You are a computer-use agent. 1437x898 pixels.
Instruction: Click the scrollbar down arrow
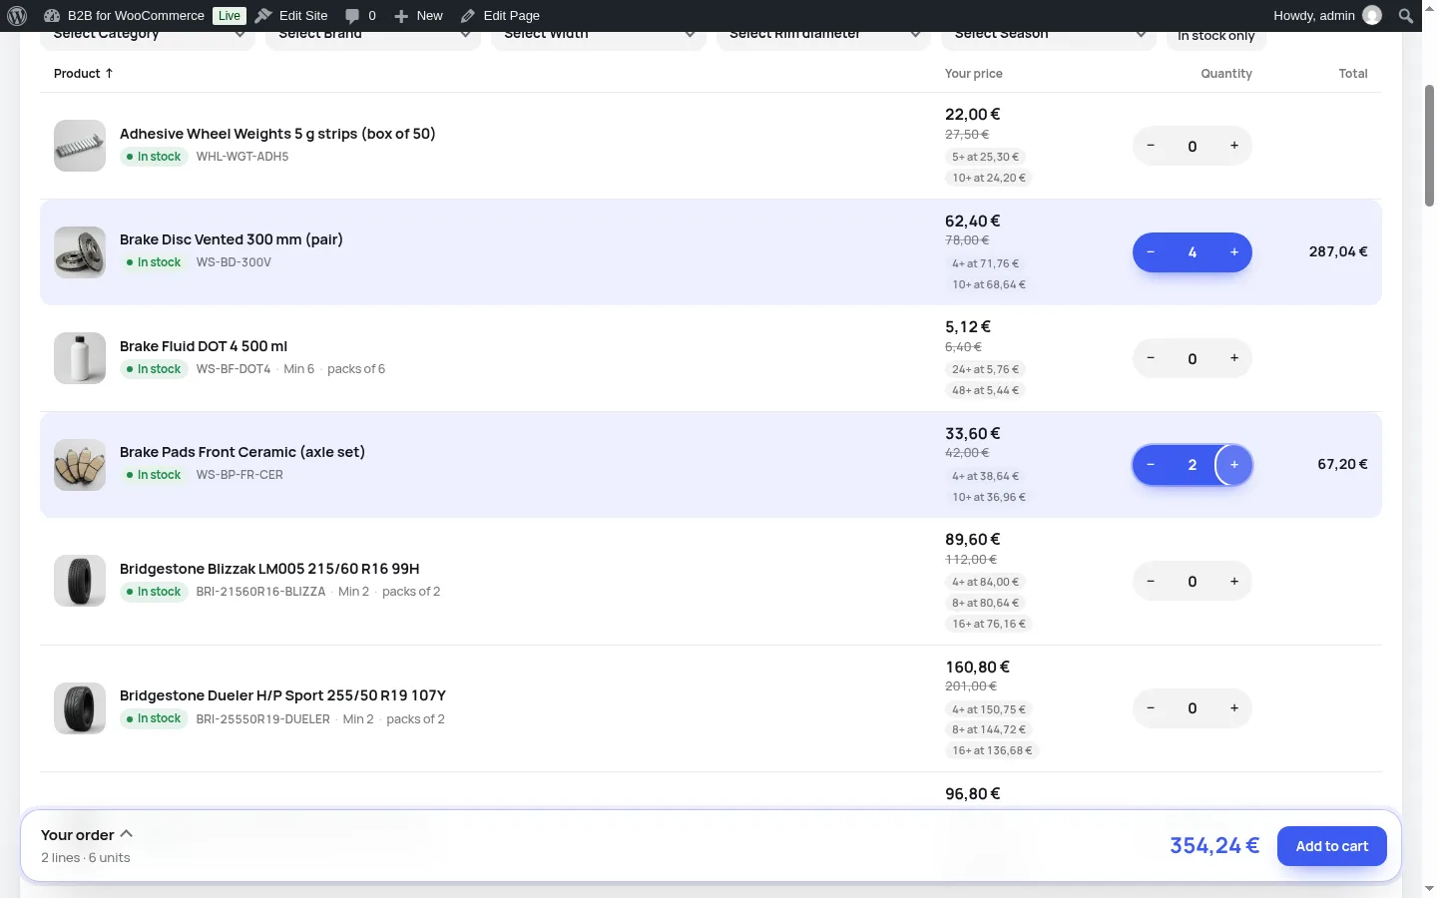pos(1429,888)
